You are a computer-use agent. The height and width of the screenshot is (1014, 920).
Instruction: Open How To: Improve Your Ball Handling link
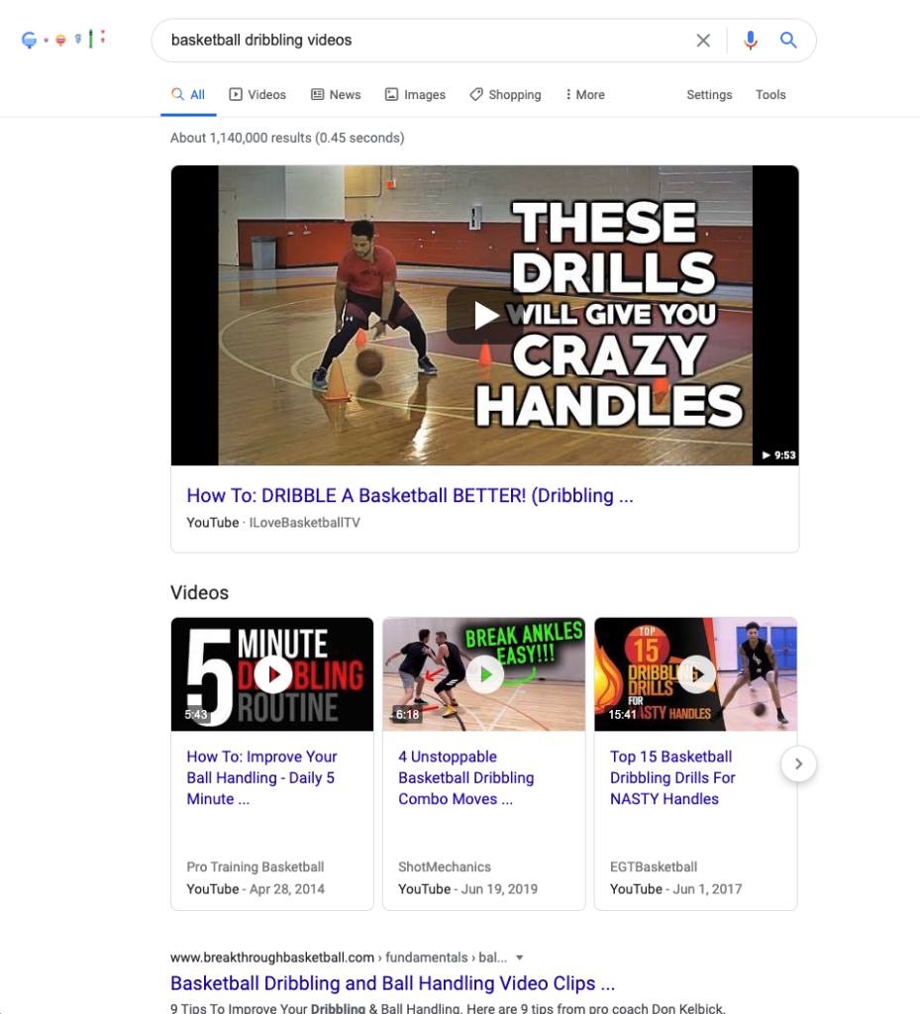pos(261,778)
